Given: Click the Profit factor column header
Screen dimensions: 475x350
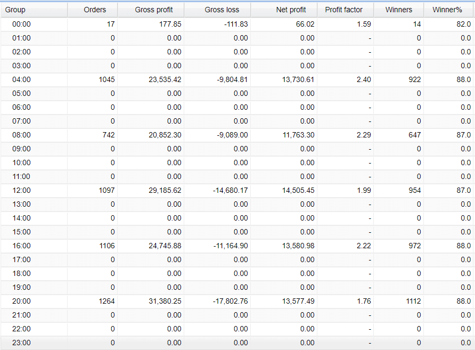Looking at the screenshot, I should click(x=344, y=10).
